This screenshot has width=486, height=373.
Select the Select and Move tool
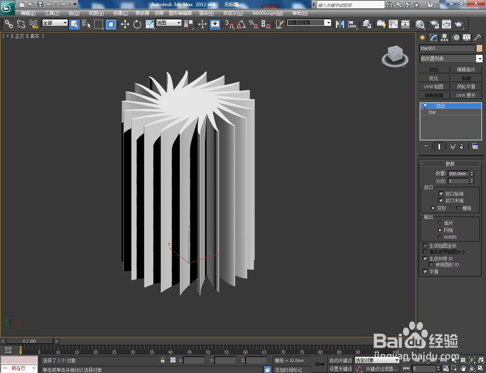pos(125,24)
